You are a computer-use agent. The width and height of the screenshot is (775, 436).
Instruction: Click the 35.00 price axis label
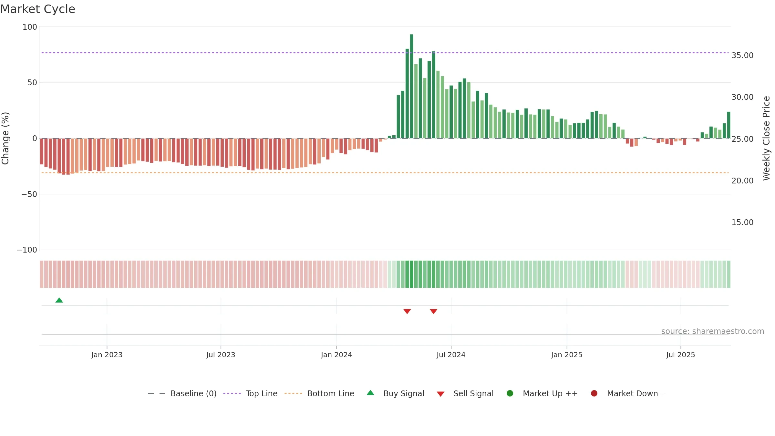click(742, 56)
